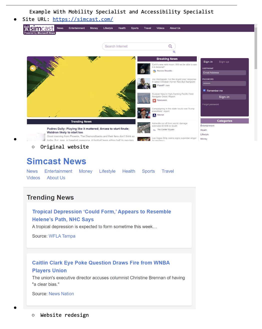Open the Simcast News redesign heading link
Screen dimensions: 262x329
(x=56, y=161)
